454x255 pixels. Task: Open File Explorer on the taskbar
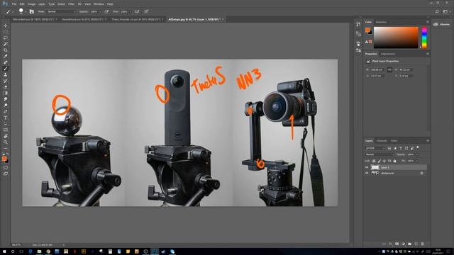pos(39,251)
